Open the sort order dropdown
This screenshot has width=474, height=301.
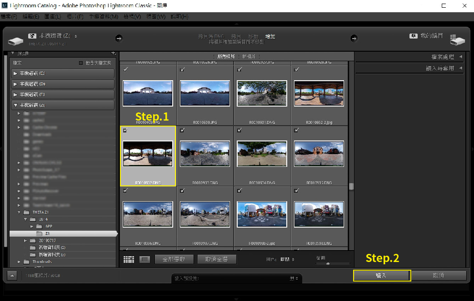pos(287,259)
